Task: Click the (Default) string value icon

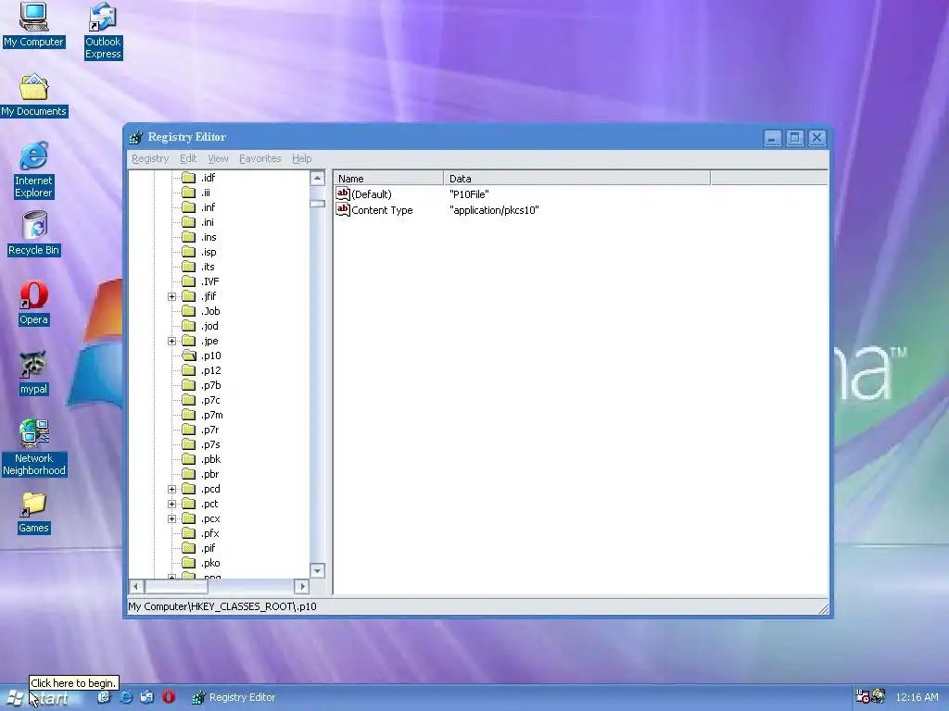Action: tap(343, 193)
